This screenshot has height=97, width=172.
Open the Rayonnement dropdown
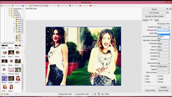[164, 63]
